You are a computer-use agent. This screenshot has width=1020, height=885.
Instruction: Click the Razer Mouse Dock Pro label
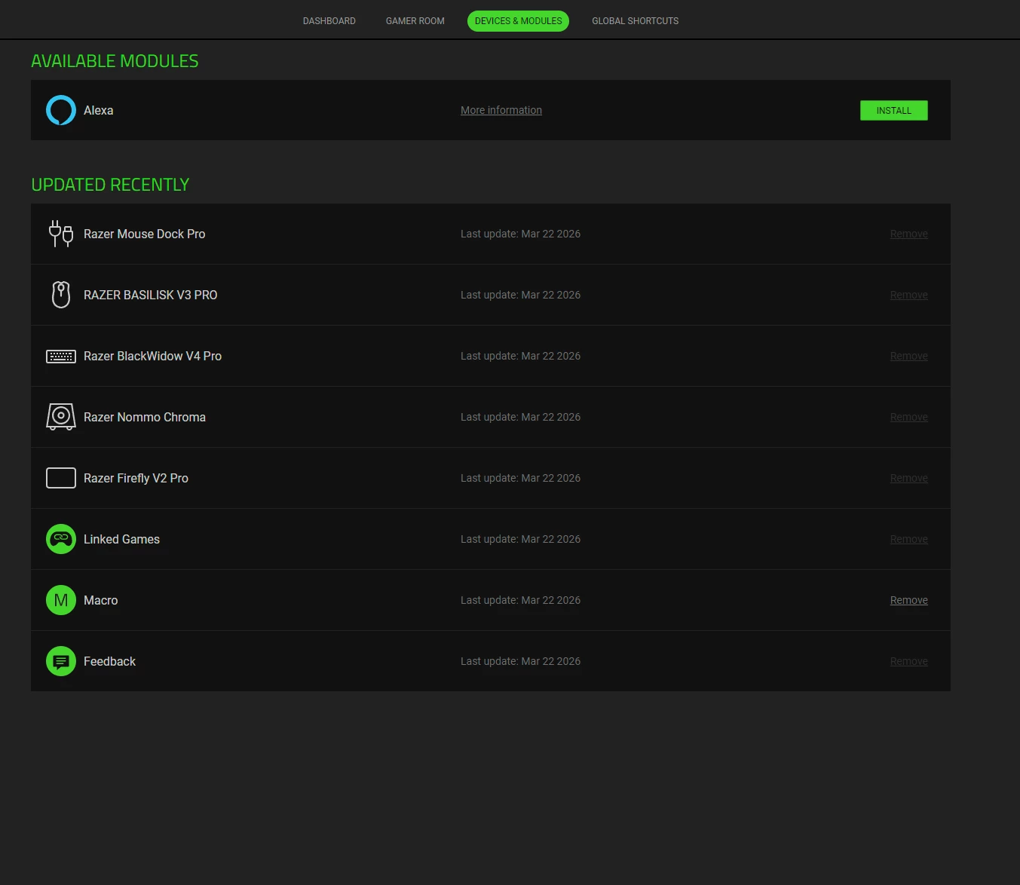[x=145, y=234]
